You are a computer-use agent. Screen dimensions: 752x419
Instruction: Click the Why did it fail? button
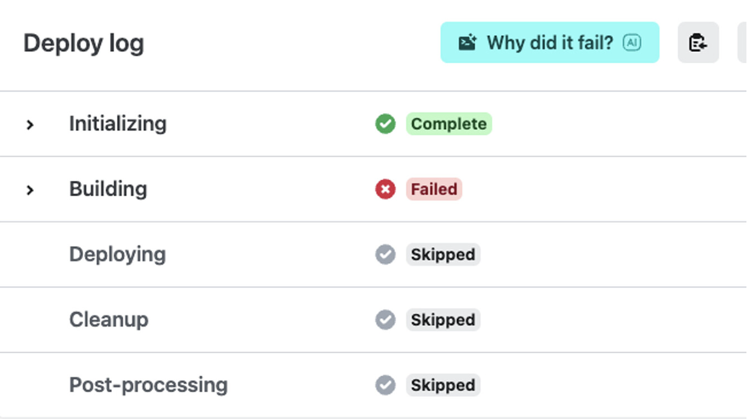pyautogui.click(x=549, y=42)
